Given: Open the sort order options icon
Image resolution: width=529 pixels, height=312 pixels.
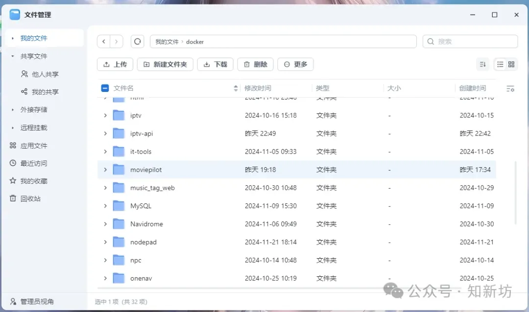Looking at the screenshot, I should (x=483, y=65).
